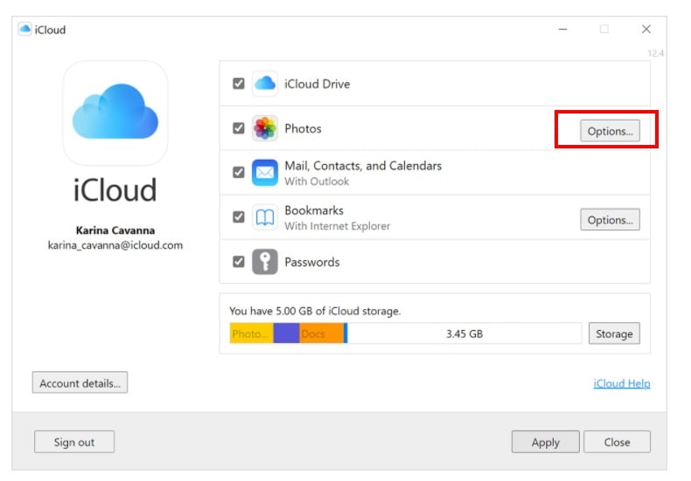Toggle the Passwords checkbox

[239, 262]
